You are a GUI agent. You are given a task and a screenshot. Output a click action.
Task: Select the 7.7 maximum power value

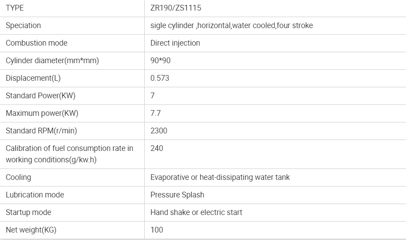point(156,113)
